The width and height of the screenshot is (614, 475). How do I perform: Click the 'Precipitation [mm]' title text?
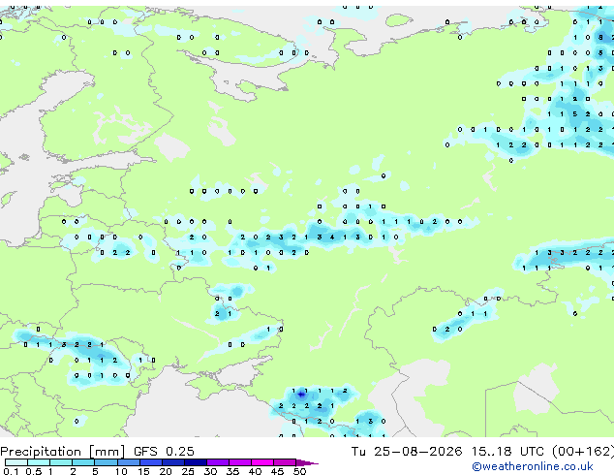[x=62, y=452]
